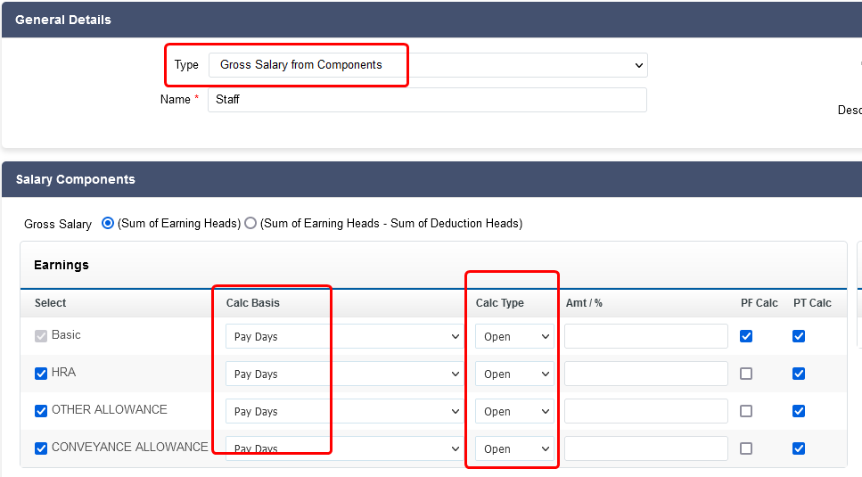Uncheck the HRA earnings checkbox
This screenshot has width=862, height=477.
click(41, 374)
